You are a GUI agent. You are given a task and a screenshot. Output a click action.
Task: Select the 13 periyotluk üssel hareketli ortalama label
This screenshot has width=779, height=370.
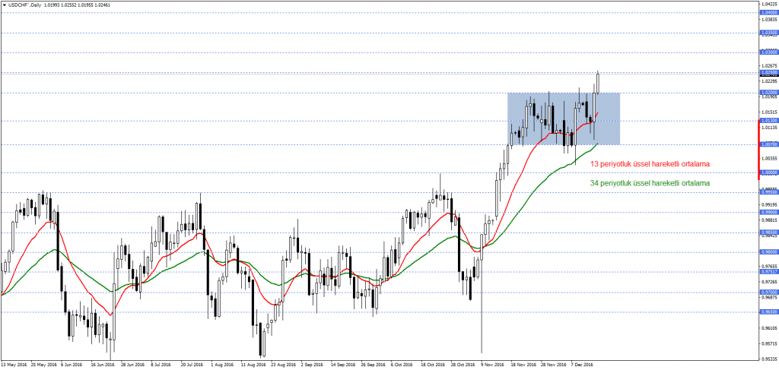click(650, 163)
